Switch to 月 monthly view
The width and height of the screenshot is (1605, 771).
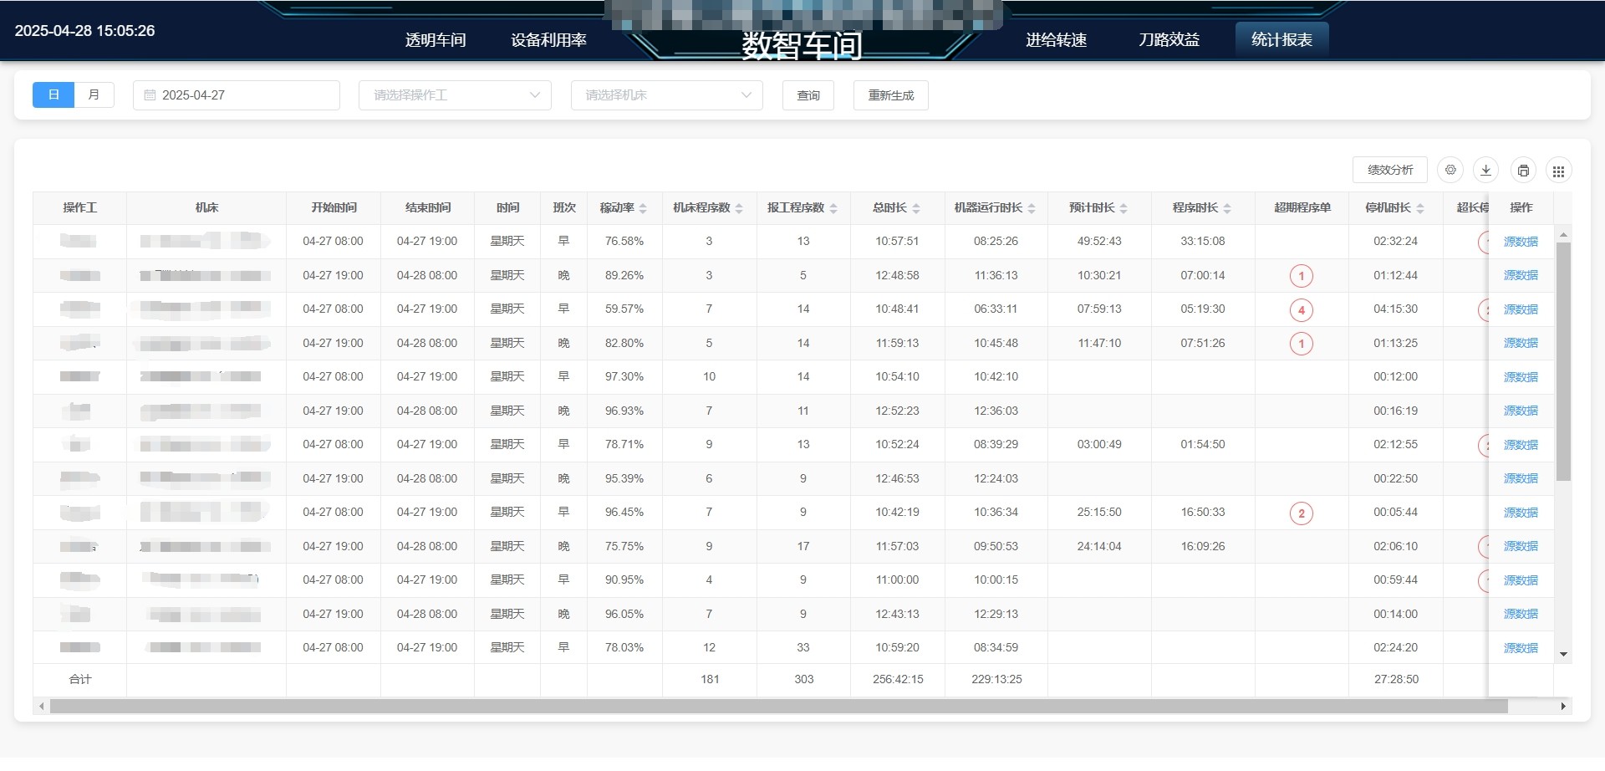(x=94, y=94)
